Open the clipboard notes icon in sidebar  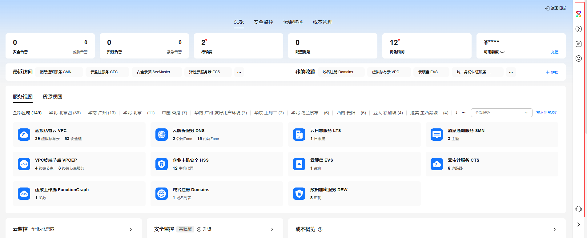pyautogui.click(x=579, y=44)
